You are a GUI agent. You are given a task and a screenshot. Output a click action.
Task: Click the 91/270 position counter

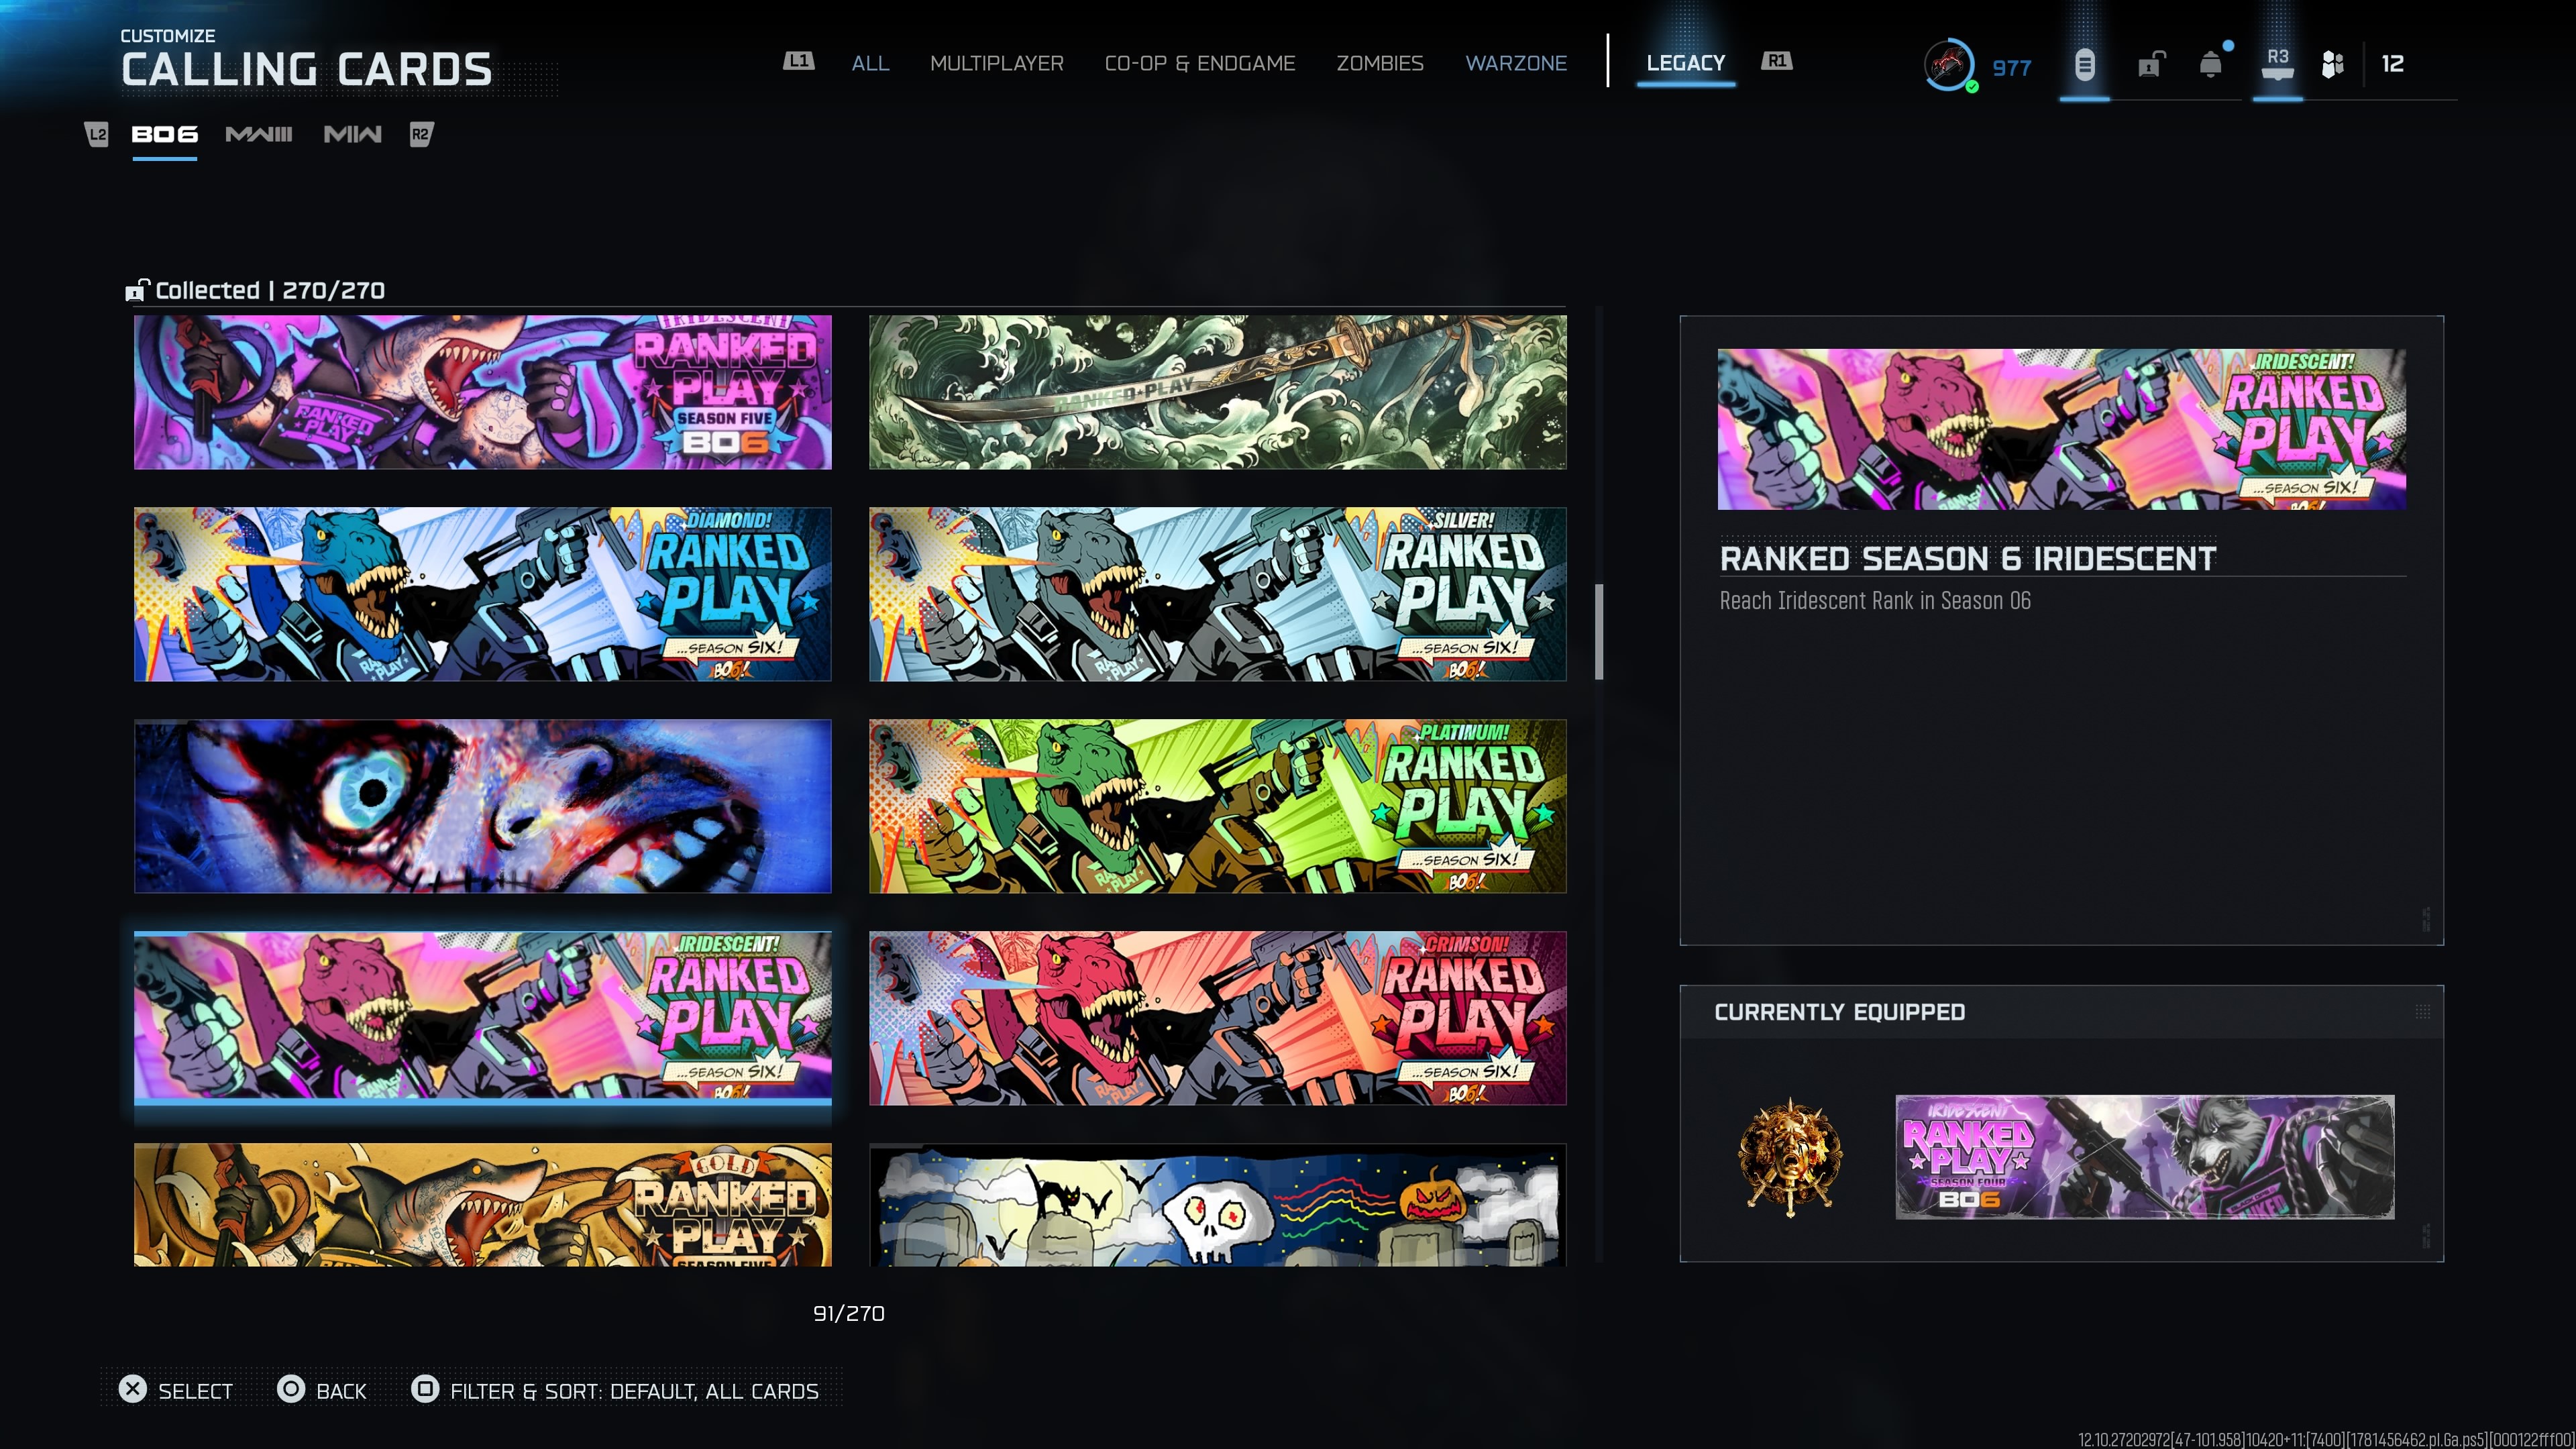(x=849, y=1313)
